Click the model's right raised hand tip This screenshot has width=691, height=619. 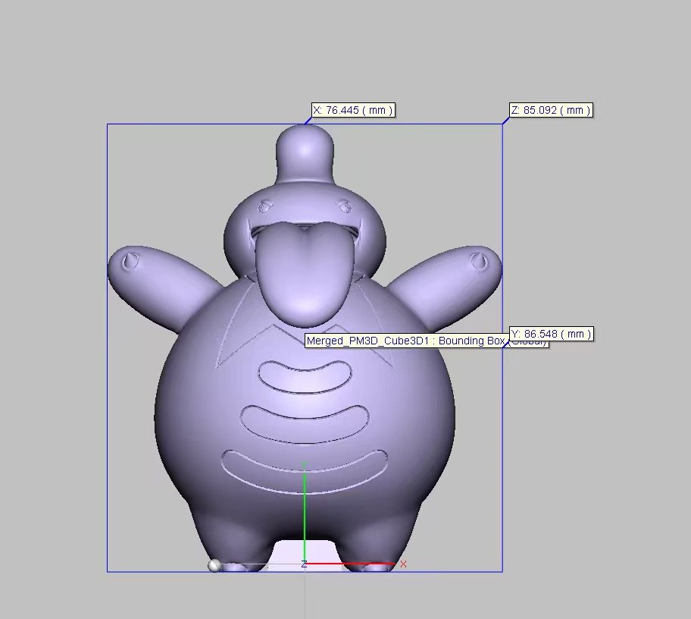point(481,262)
